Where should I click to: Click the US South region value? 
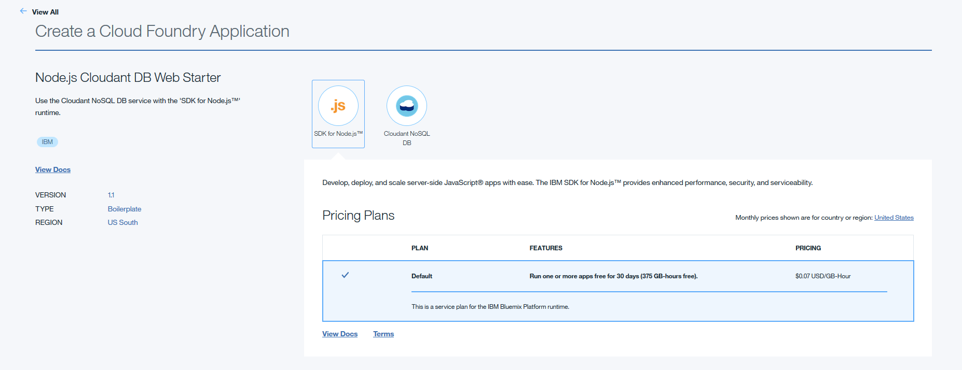tap(123, 222)
